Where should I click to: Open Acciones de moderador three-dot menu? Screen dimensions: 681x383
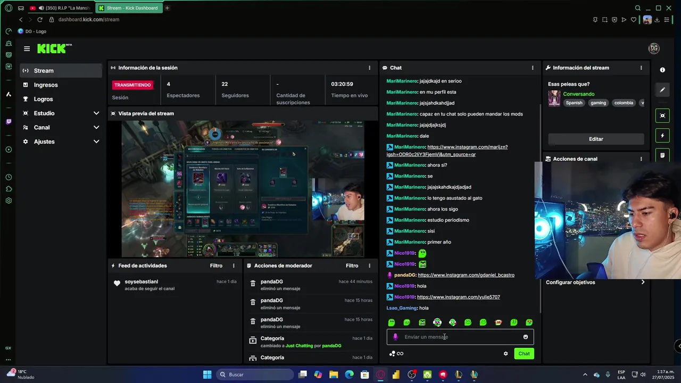[x=369, y=265]
